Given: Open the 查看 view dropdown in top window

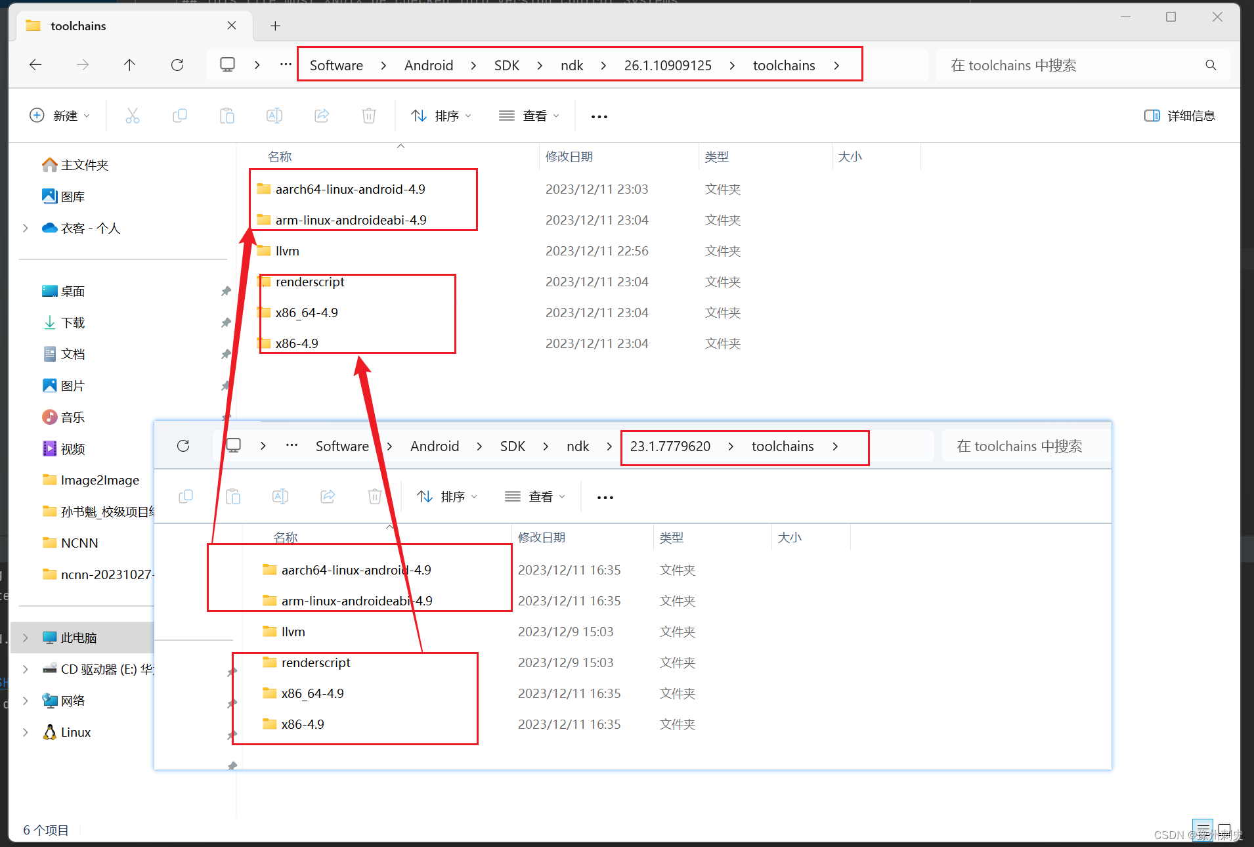Looking at the screenshot, I should tap(529, 116).
